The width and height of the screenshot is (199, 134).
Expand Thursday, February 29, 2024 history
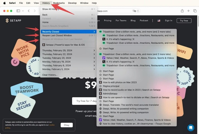(68, 50)
